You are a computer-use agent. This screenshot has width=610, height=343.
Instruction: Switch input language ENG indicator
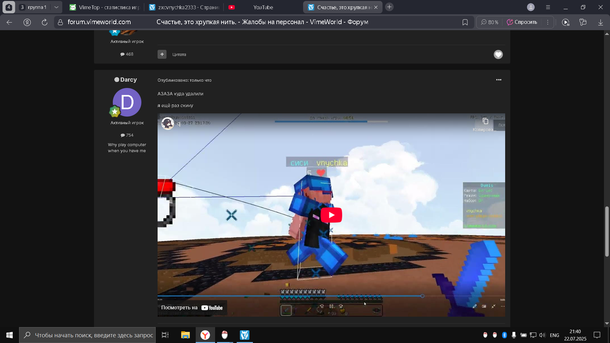[554, 335]
